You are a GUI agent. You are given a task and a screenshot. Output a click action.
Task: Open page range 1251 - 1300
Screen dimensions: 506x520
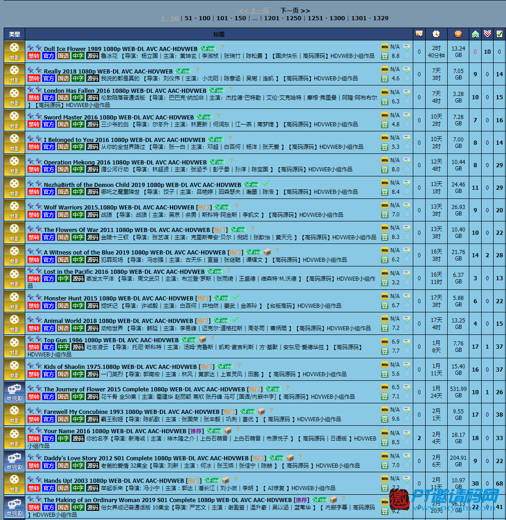coord(326,18)
